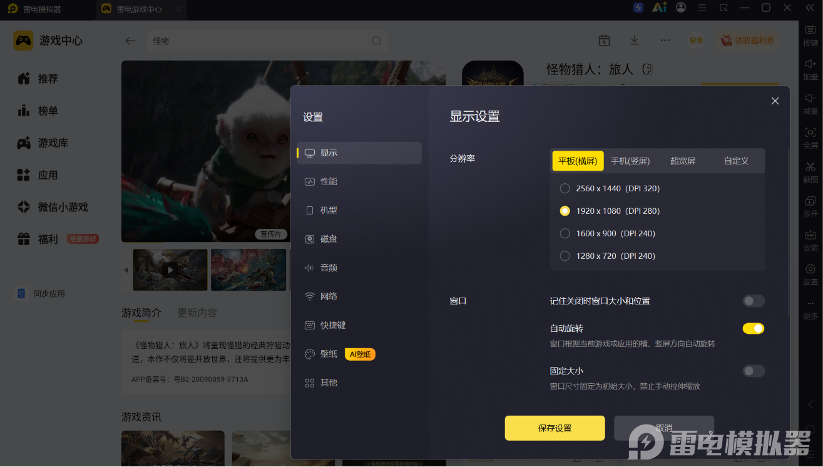Click the 登录 login button
Screen dimensions: 823x467
[696, 41]
